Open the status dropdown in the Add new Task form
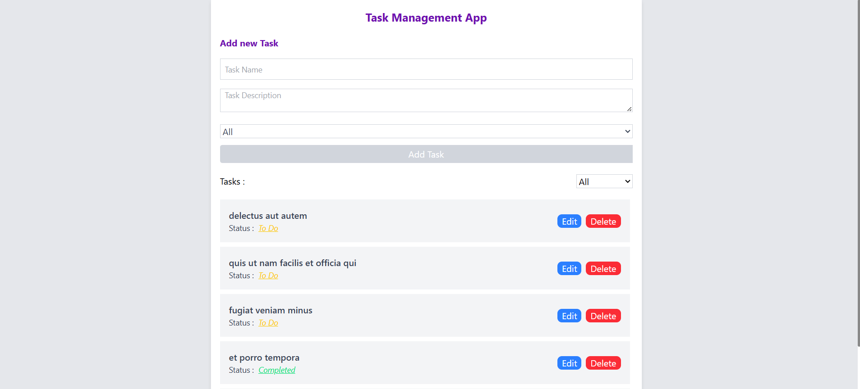 [426, 131]
